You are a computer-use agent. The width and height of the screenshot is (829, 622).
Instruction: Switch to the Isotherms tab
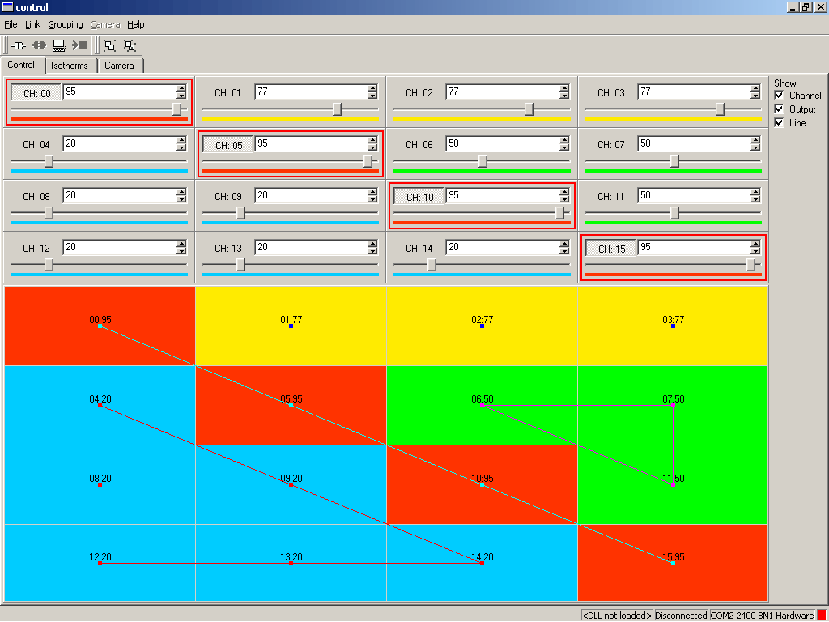69,66
